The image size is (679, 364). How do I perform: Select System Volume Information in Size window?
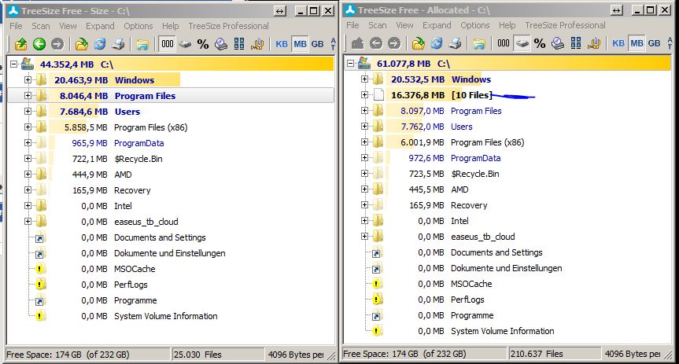166,316
